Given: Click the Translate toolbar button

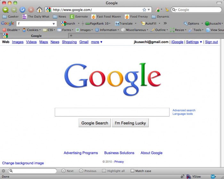Looking at the screenshot, I should point(124,23).
